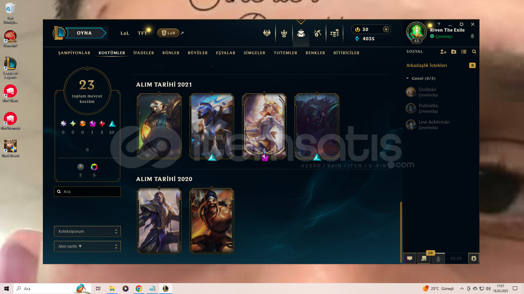Image resolution: width=524 pixels, height=294 pixels.
Task: Open the Windows Start menu
Action: [x=7, y=289]
